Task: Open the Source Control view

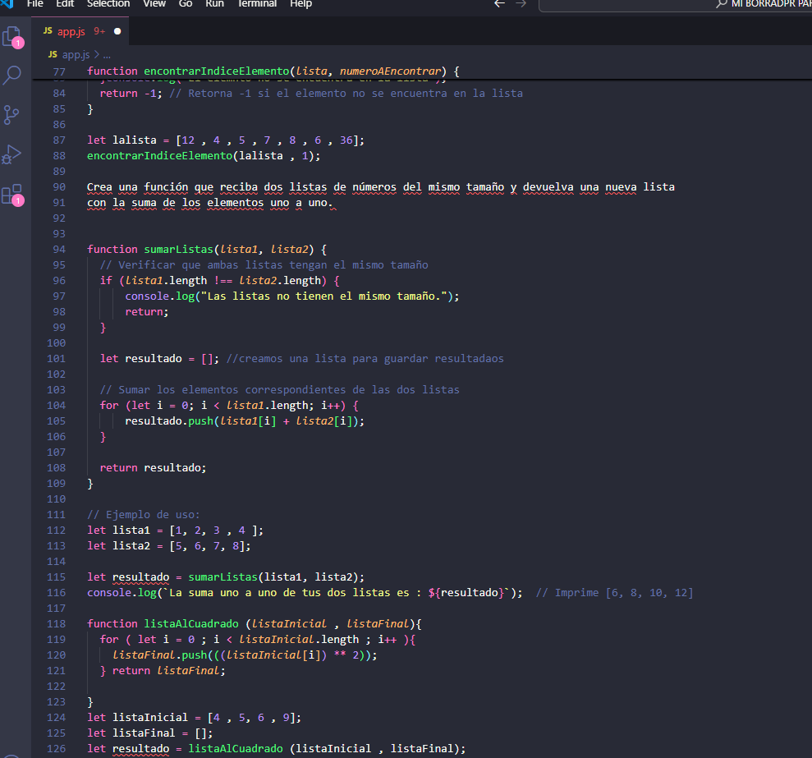Action: point(11,114)
